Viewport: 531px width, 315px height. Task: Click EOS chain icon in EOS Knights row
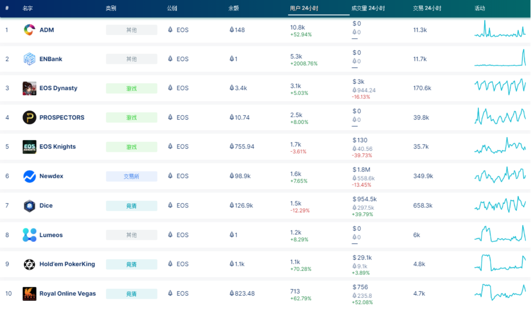coord(170,146)
